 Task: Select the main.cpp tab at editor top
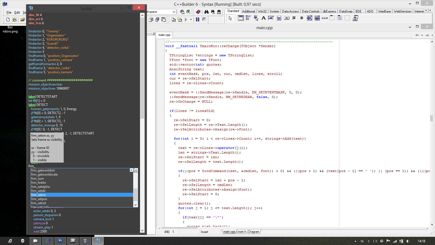pyautogui.click(x=164, y=35)
